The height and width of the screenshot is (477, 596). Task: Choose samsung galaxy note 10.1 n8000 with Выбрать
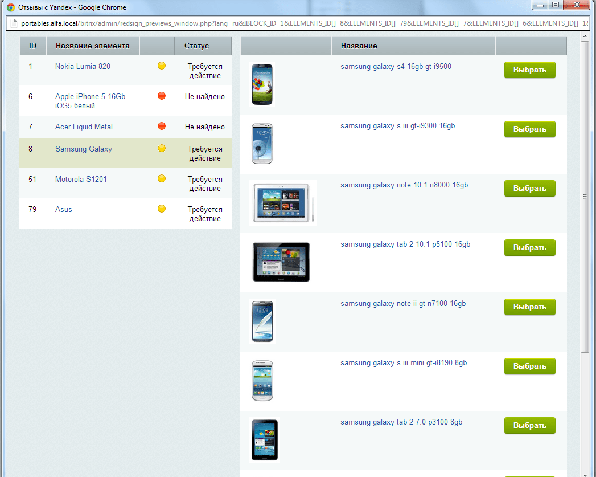tap(530, 189)
